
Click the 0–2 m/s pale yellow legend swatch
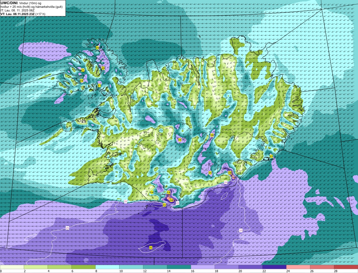tap(12, 267)
